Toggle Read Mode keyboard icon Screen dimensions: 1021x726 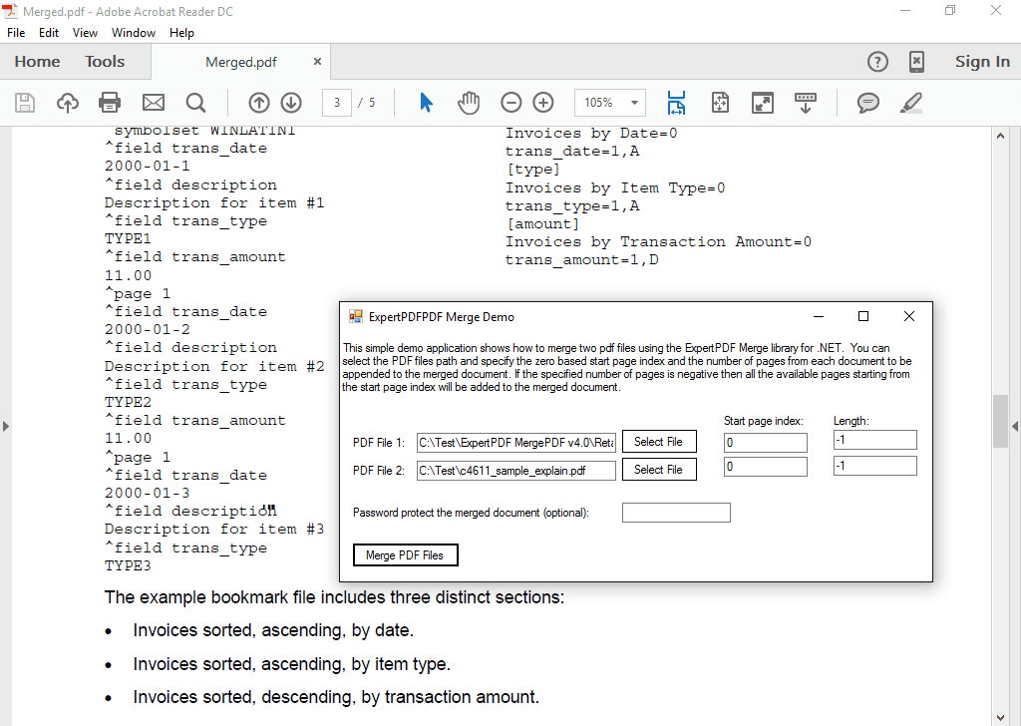[x=806, y=103]
